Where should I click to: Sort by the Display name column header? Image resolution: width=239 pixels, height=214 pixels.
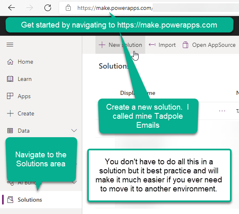(138, 93)
